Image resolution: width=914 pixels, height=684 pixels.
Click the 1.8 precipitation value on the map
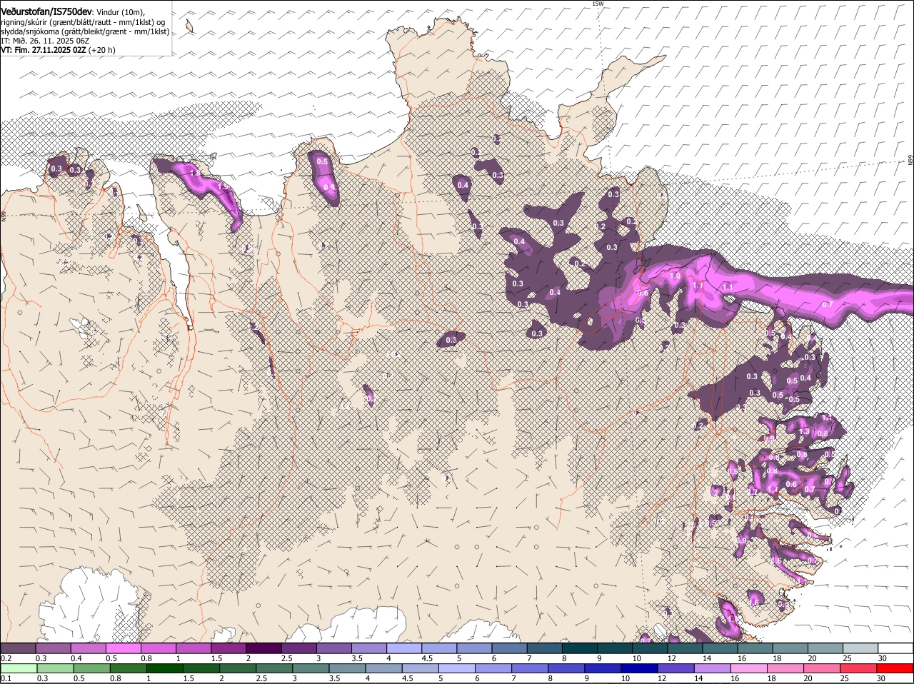point(194,172)
